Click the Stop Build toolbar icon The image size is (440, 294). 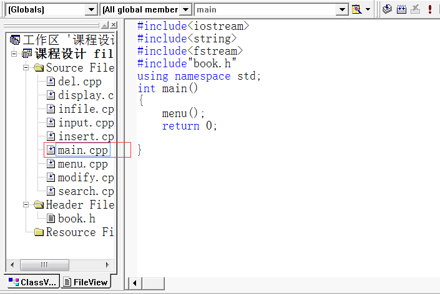[415, 9]
